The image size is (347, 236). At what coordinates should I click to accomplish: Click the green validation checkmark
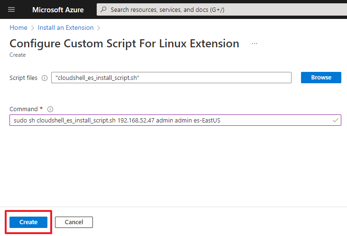click(x=336, y=121)
